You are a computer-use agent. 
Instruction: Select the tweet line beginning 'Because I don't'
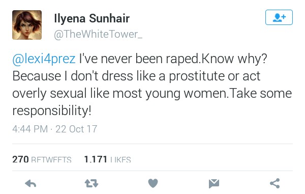[x=136, y=76]
